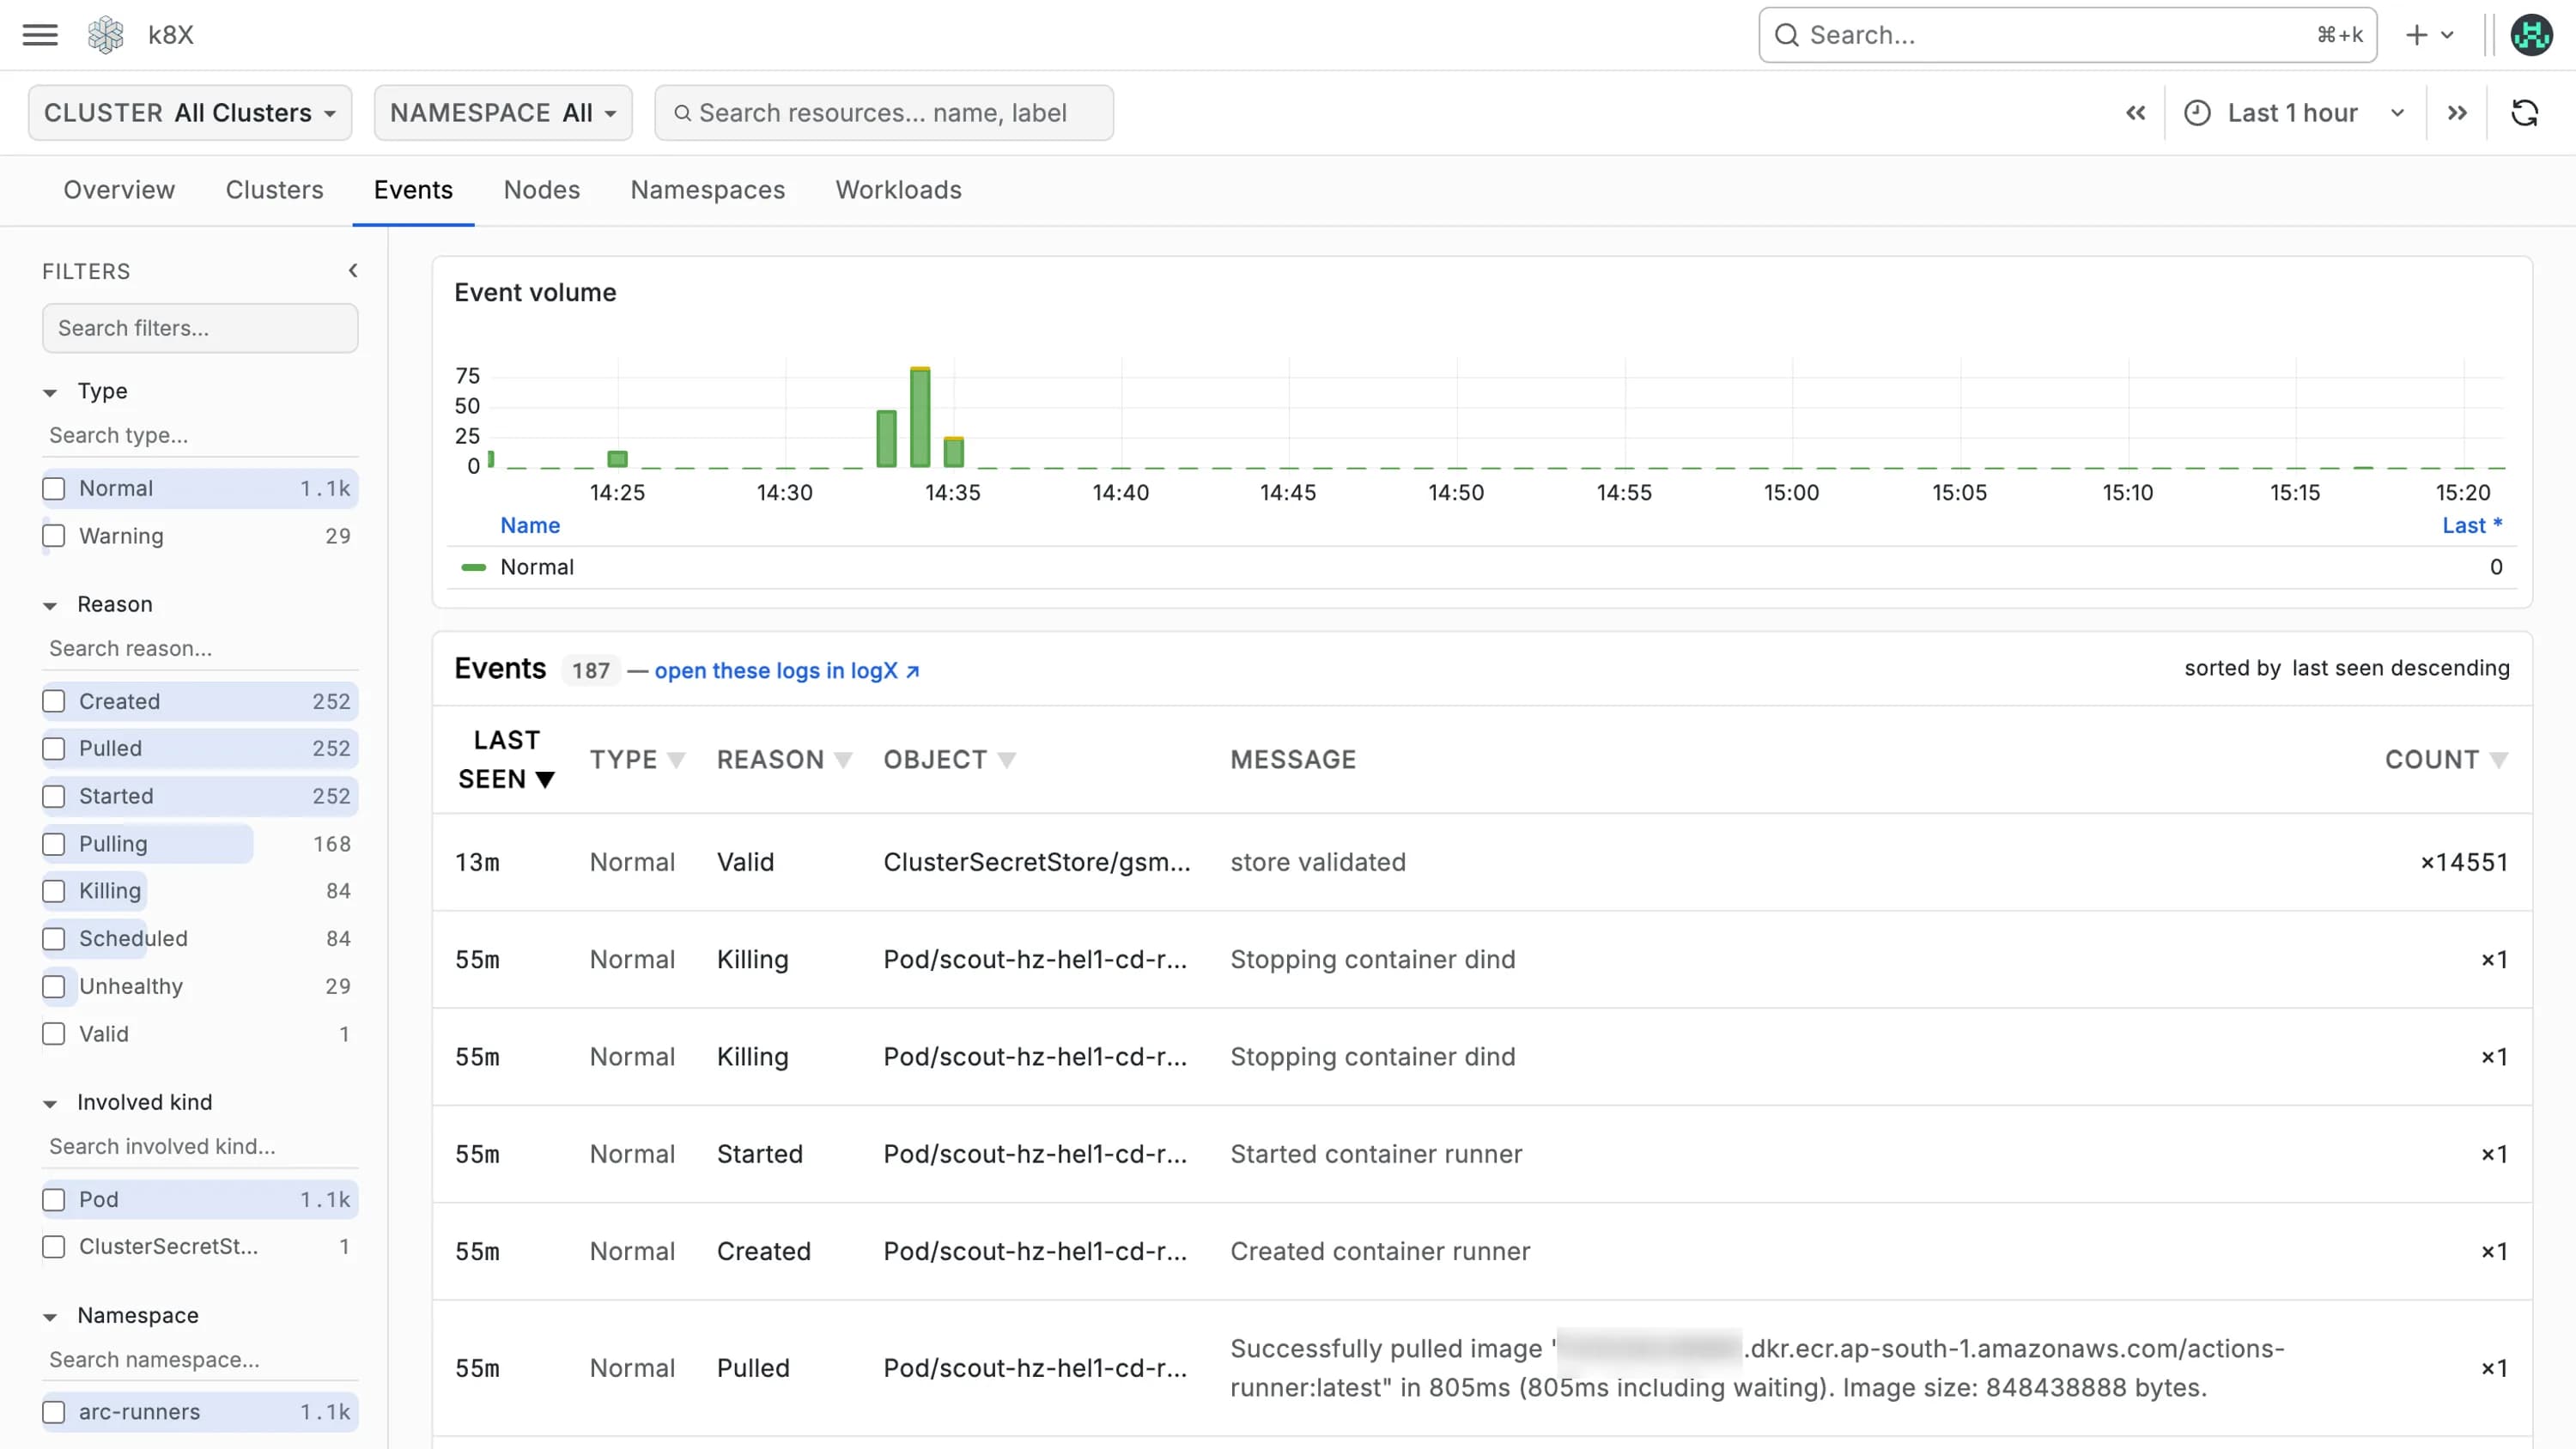Collapse the Namespace filter section
This screenshot has width=2576, height=1449.
click(50, 1317)
